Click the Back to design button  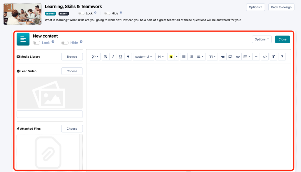click(281, 7)
